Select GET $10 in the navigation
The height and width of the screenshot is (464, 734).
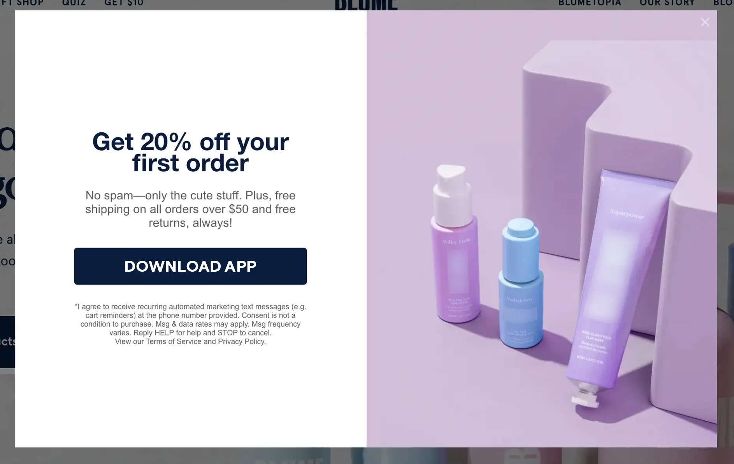124,3
